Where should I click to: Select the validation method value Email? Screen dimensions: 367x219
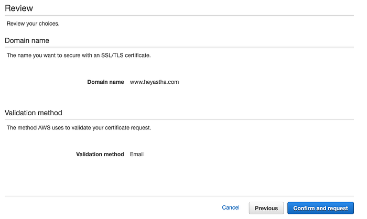click(137, 154)
